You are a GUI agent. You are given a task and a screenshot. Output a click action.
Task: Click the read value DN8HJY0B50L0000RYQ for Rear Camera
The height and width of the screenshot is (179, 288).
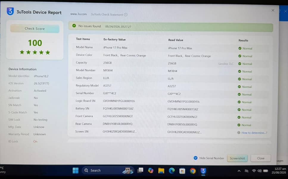point(182,124)
